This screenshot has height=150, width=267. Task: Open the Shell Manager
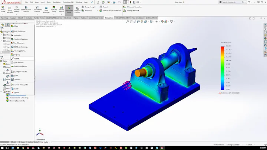[x=46, y=10]
